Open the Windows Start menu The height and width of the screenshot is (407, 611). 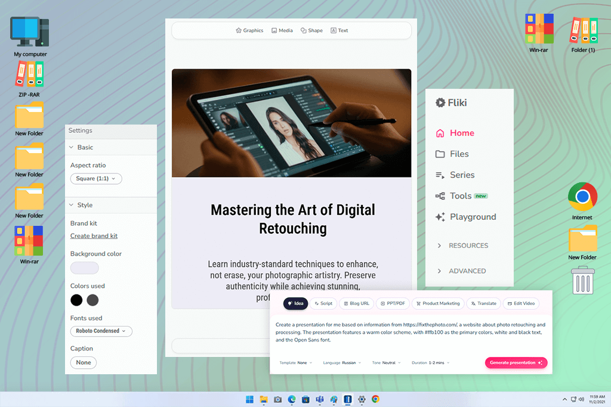[250, 399]
